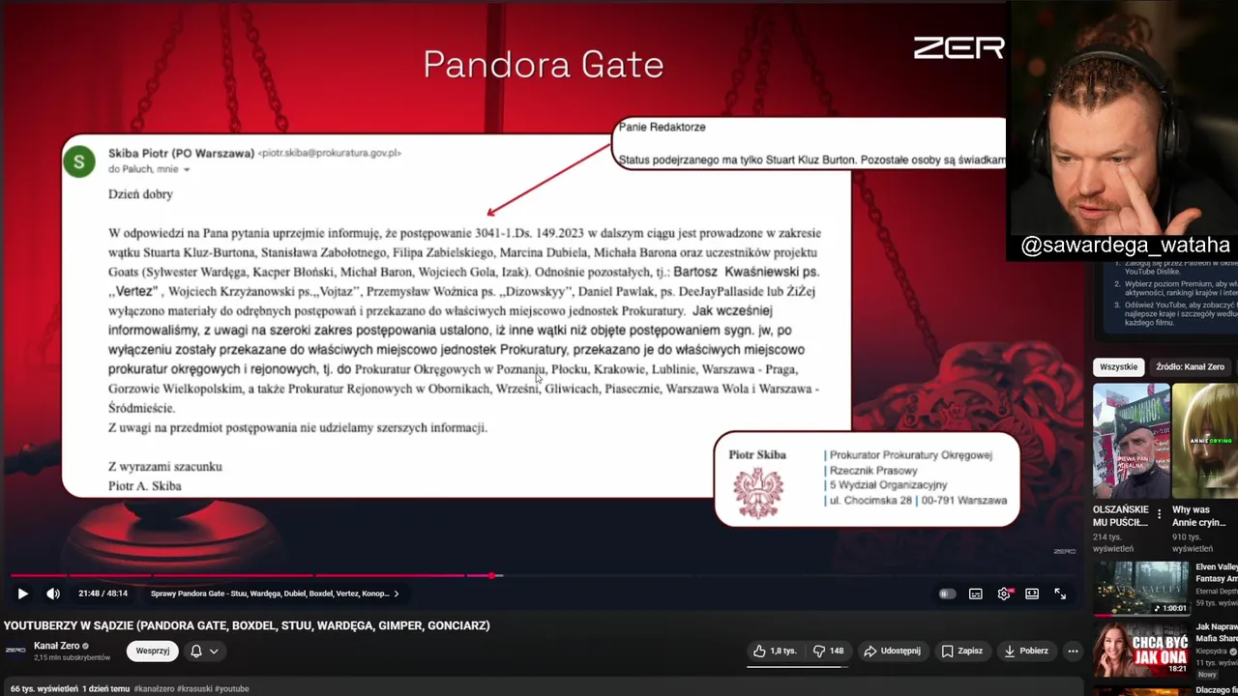
Task: Select 'Źródło: Kanał Zero' filter chip
Action: pyautogui.click(x=1191, y=366)
